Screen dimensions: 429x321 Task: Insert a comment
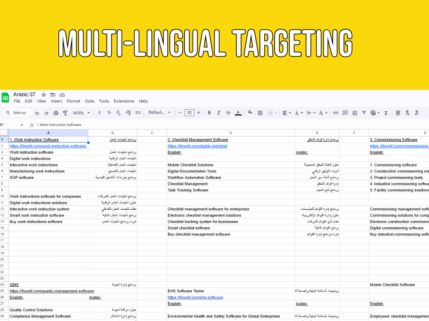345,113
